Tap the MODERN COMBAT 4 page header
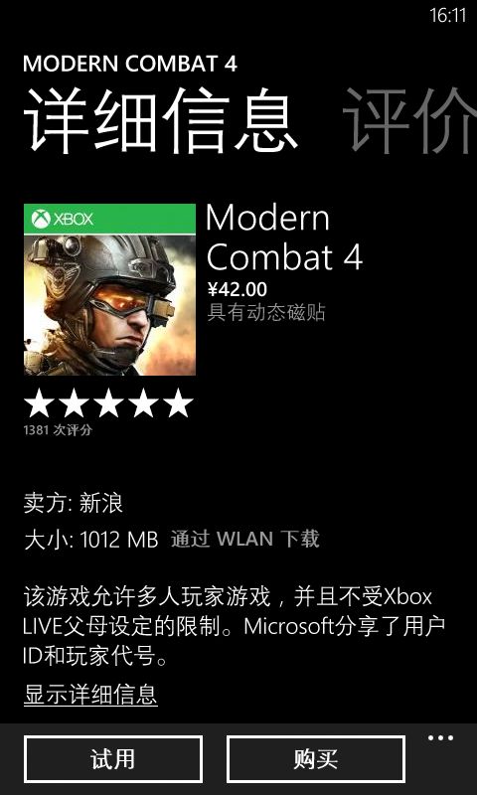 130,64
